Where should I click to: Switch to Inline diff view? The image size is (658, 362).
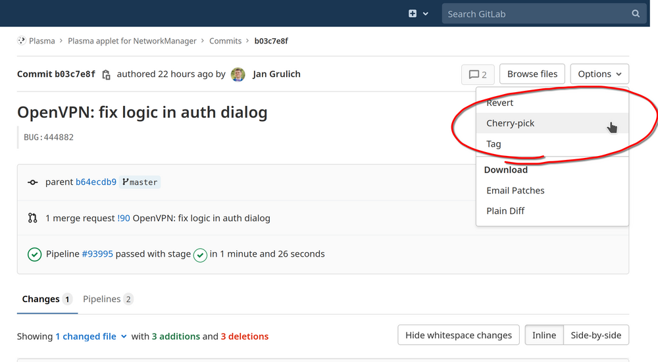click(544, 335)
